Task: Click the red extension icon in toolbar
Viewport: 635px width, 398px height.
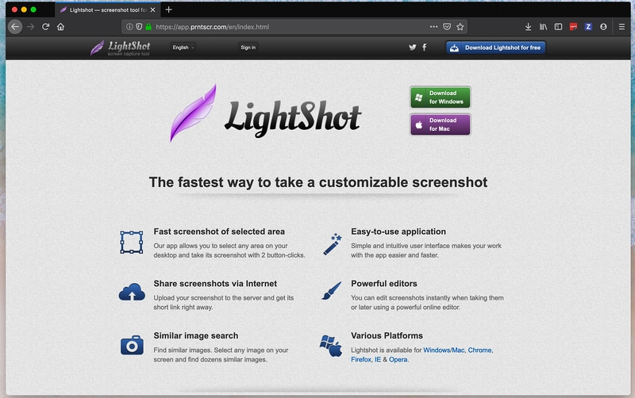Action: pos(573,27)
